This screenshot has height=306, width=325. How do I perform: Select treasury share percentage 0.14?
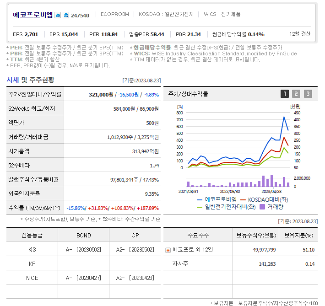point(310,264)
